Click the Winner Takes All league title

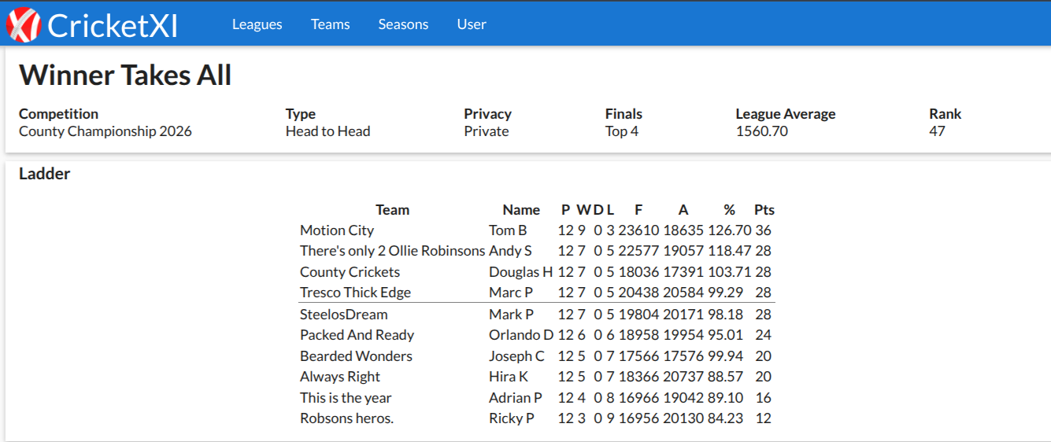[x=125, y=76]
